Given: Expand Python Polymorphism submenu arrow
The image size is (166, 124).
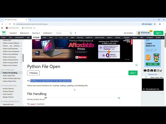Looking at the screenshot, I should click(x=21, y=60).
